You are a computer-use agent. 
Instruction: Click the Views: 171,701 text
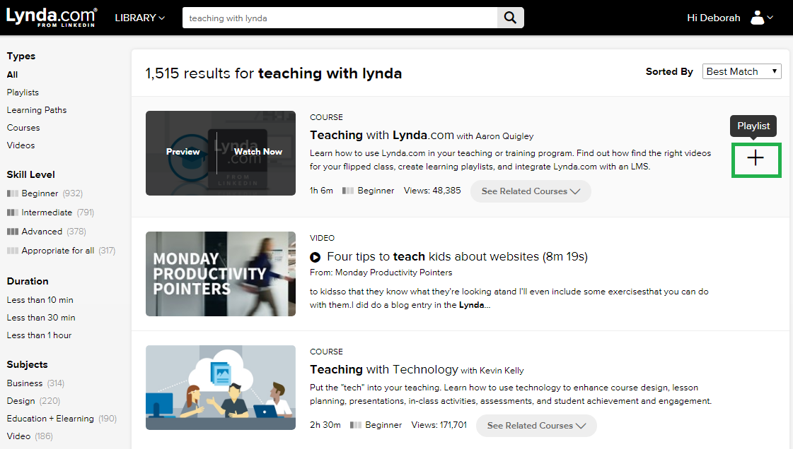pyautogui.click(x=439, y=425)
